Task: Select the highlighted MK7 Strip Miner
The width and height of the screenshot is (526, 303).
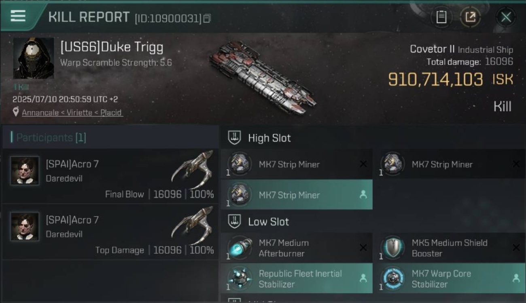Action: coord(297,195)
